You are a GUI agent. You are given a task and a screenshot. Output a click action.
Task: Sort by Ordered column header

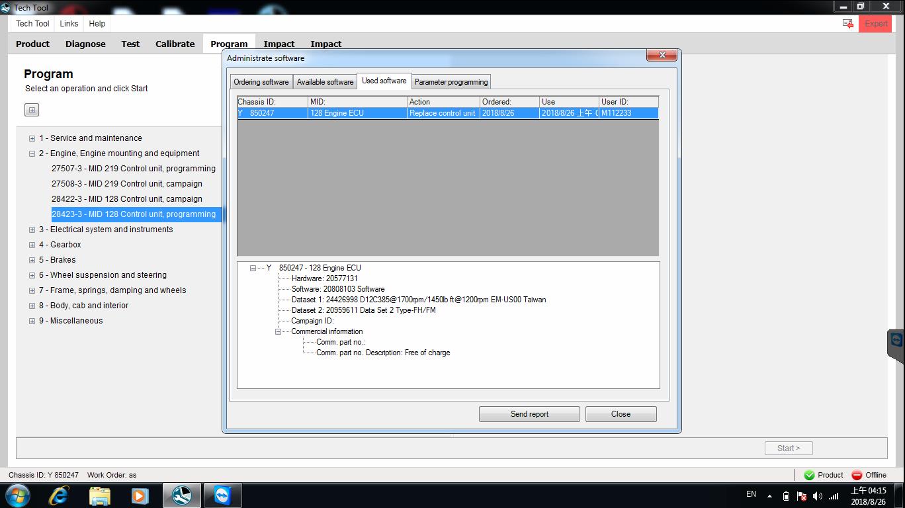[x=510, y=102]
